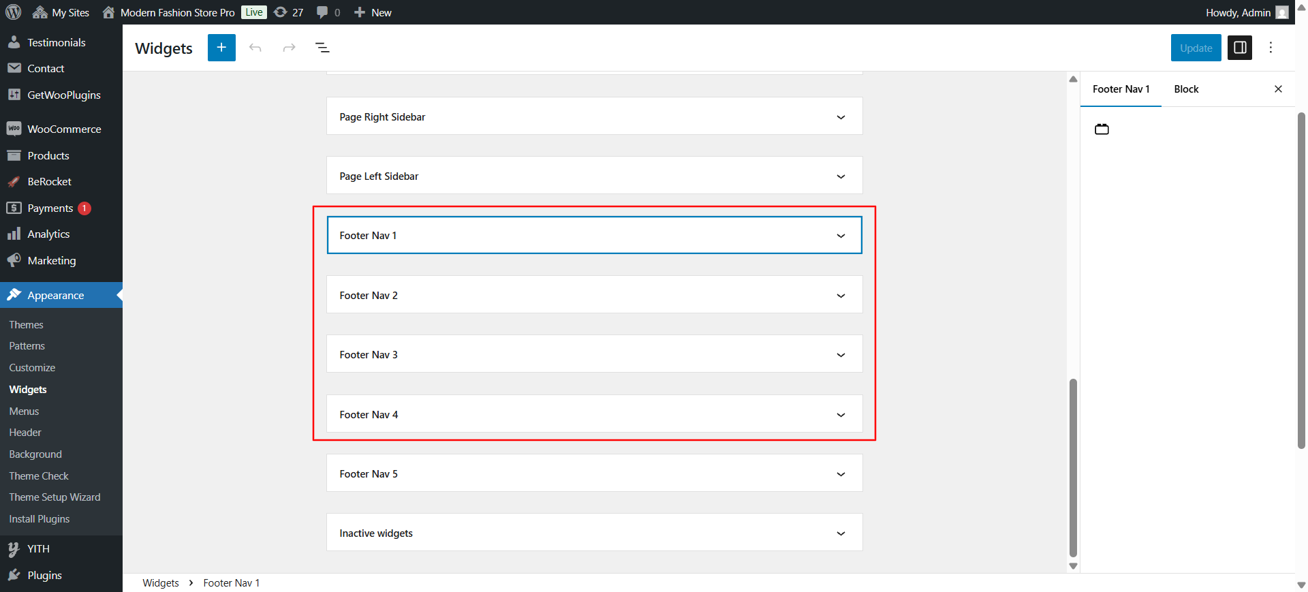Open Analytics in the admin menu
This screenshot has width=1308, height=592.
point(61,234)
